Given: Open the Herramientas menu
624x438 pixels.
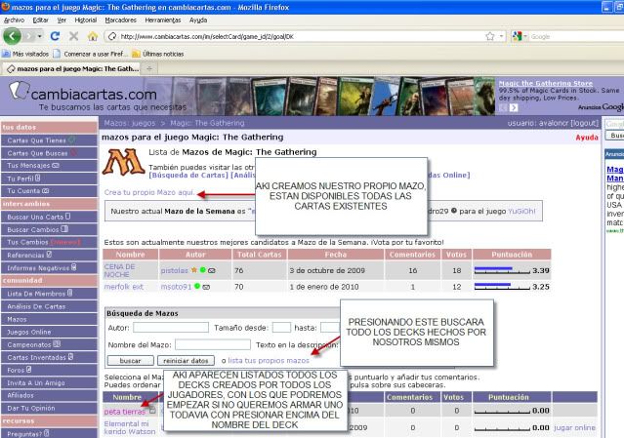Looking at the screenshot, I should [163, 20].
